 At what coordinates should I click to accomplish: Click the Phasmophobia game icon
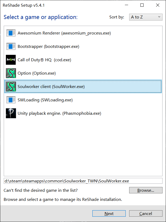(x=11, y=113)
